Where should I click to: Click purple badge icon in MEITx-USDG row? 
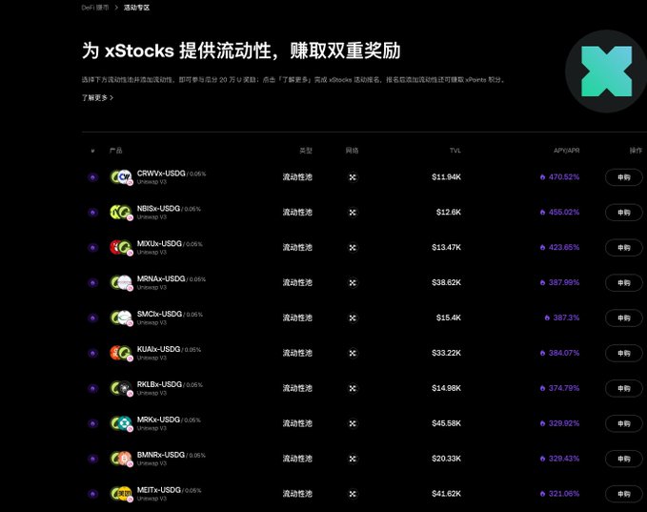(x=92, y=494)
